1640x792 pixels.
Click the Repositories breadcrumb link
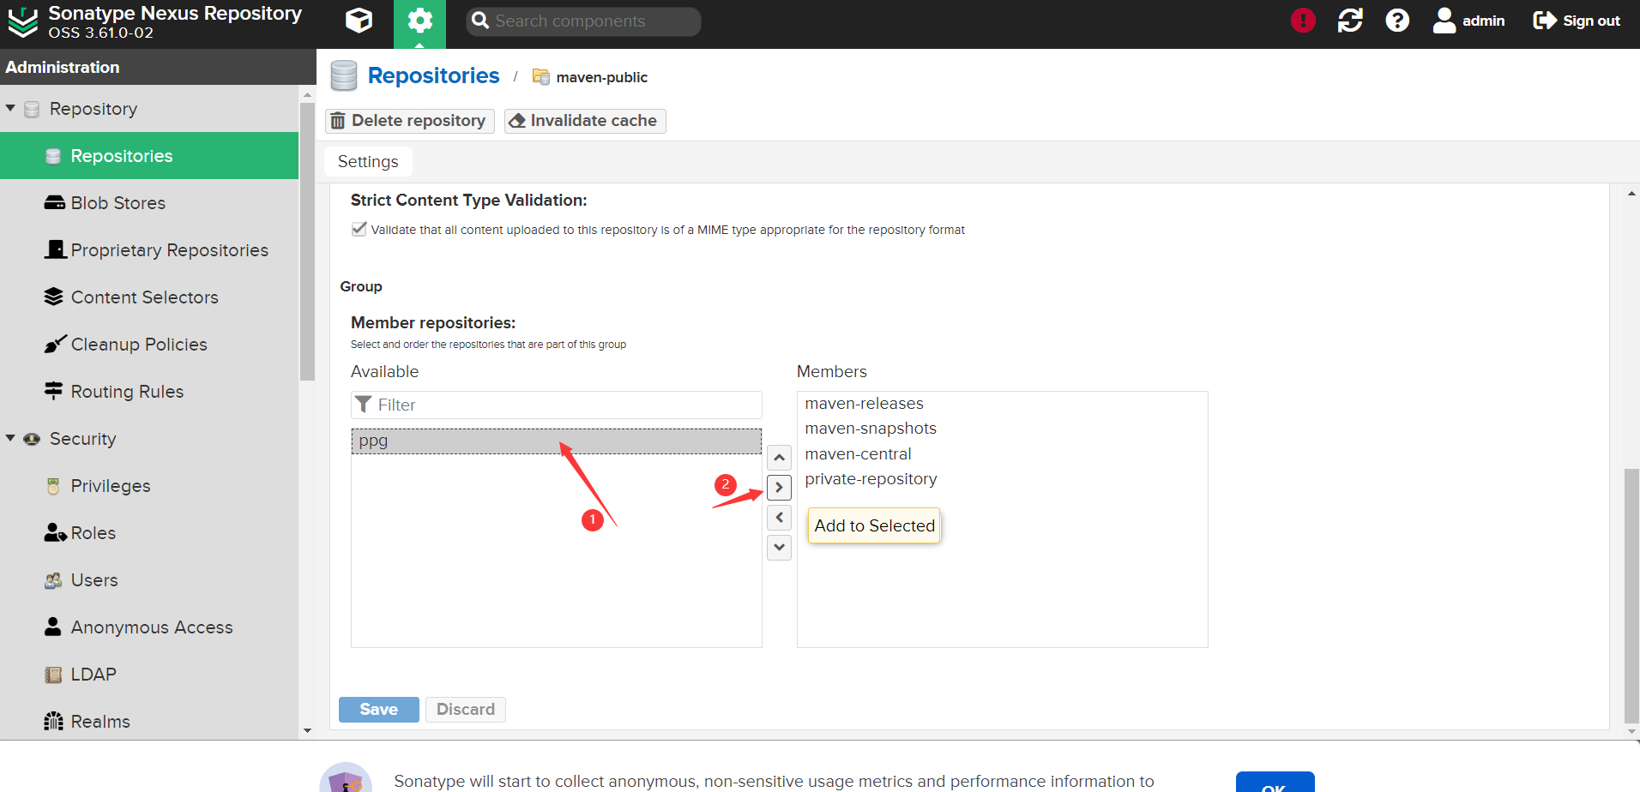[433, 75]
